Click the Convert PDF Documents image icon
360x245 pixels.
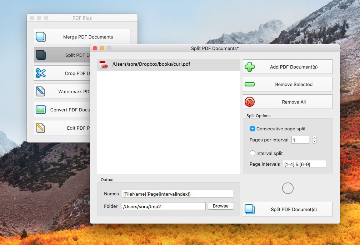[x=41, y=110]
